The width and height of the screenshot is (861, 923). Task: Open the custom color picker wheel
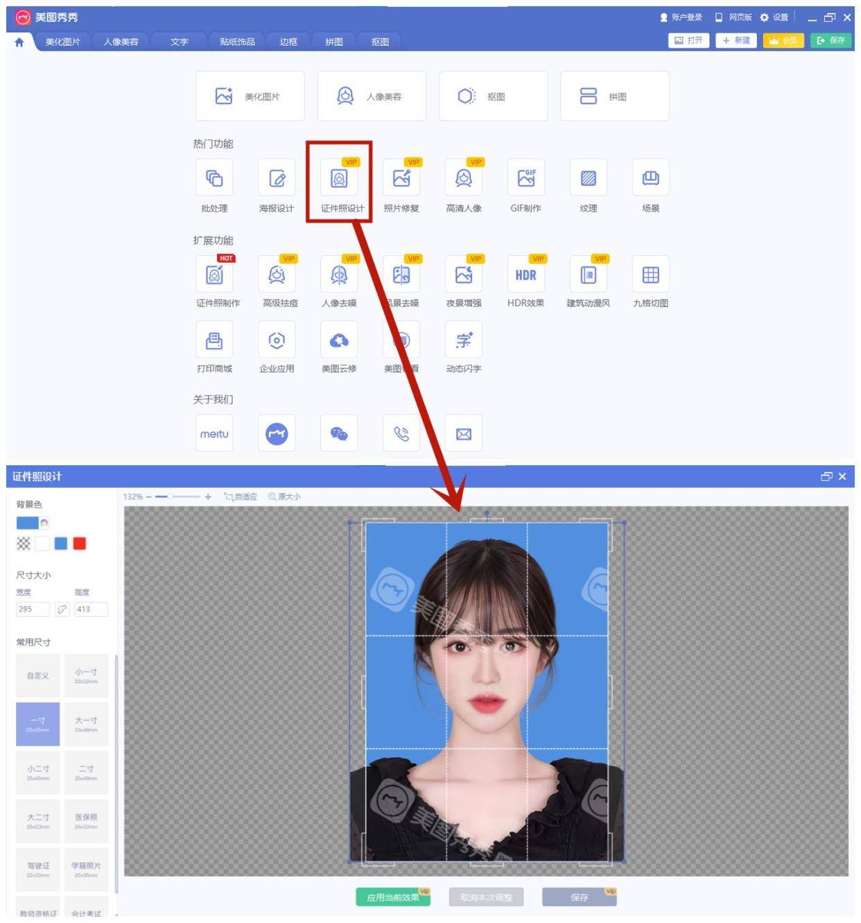point(44,523)
